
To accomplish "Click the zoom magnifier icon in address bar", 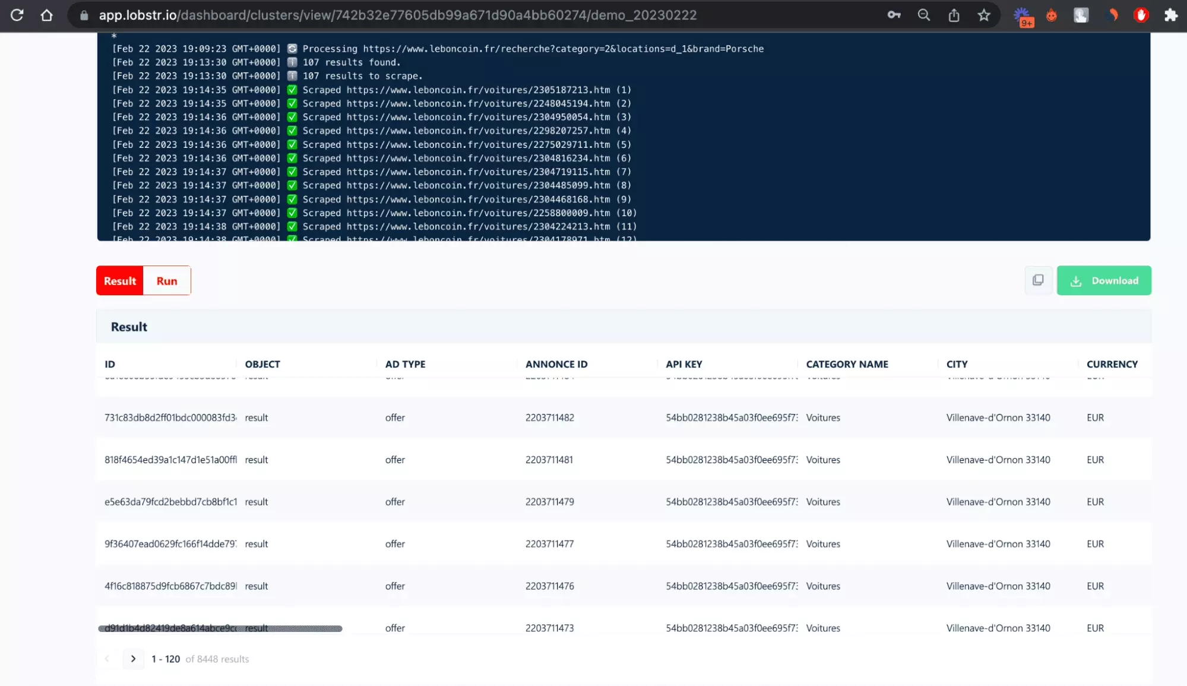I will [923, 15].
